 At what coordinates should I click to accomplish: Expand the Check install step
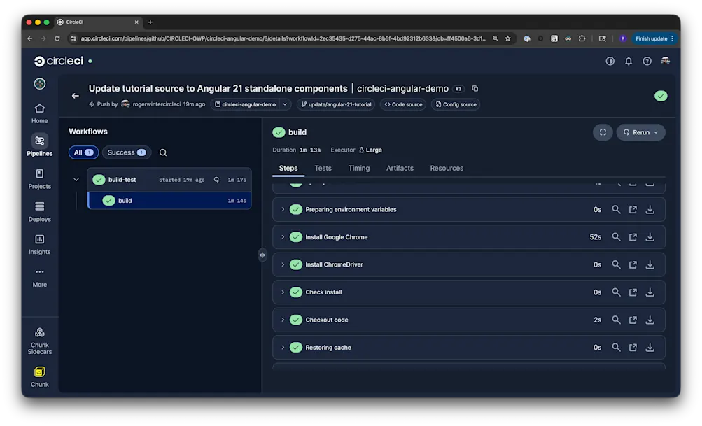pyautogui.click(x=283, y=292)
